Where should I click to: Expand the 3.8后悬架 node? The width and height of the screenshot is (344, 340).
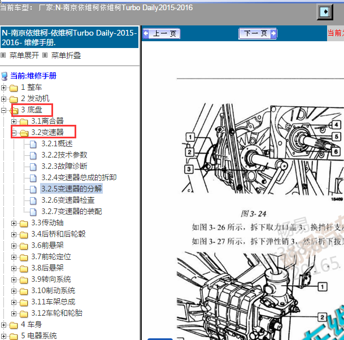tap(14, 268)
